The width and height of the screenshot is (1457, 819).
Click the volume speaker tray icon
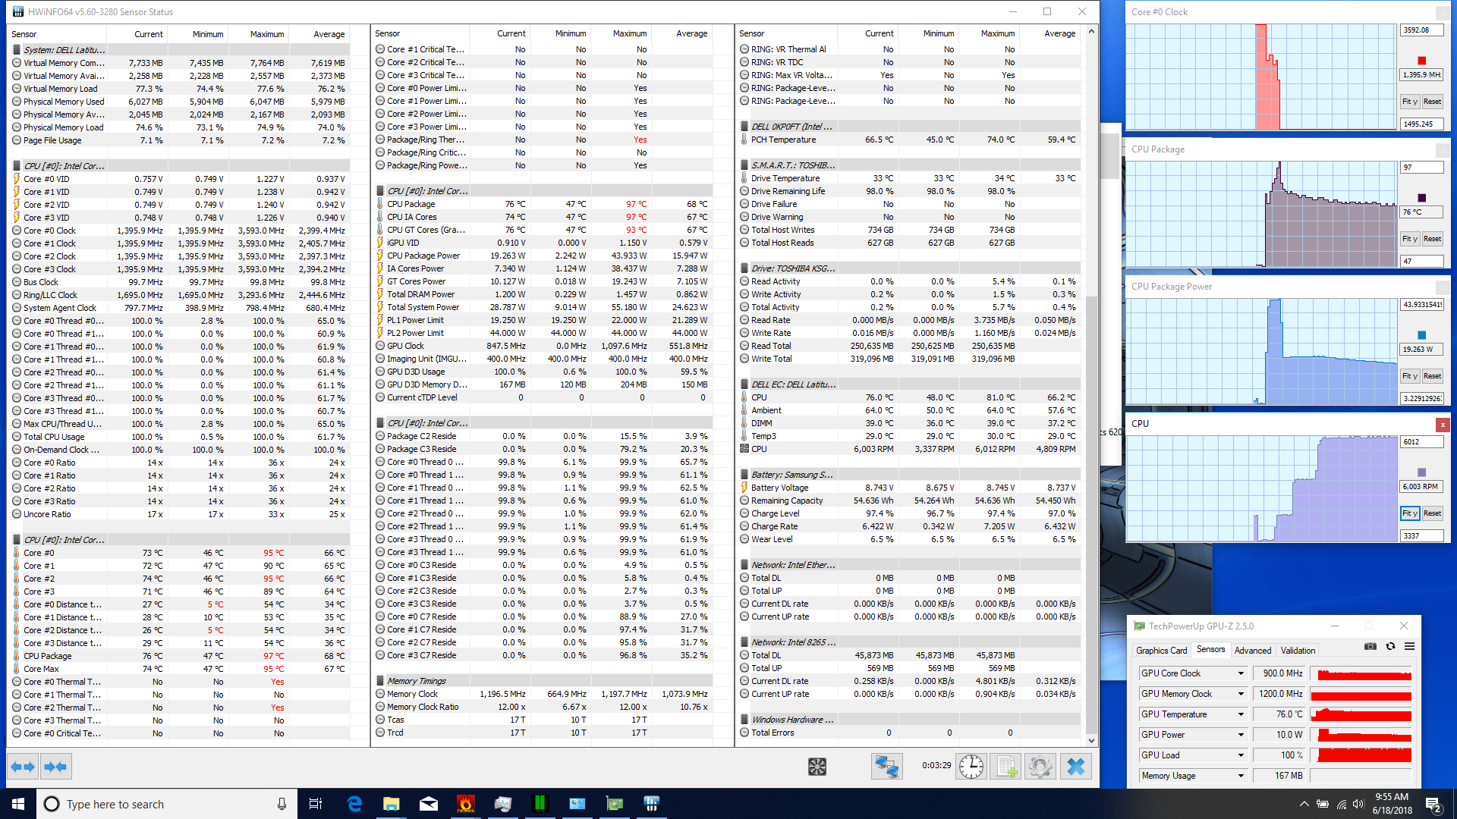tap(1358, 804)
